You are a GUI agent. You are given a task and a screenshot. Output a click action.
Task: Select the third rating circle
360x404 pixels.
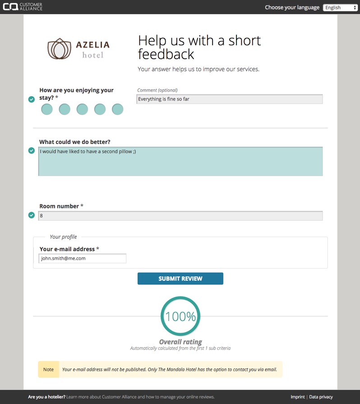point(82,109)
